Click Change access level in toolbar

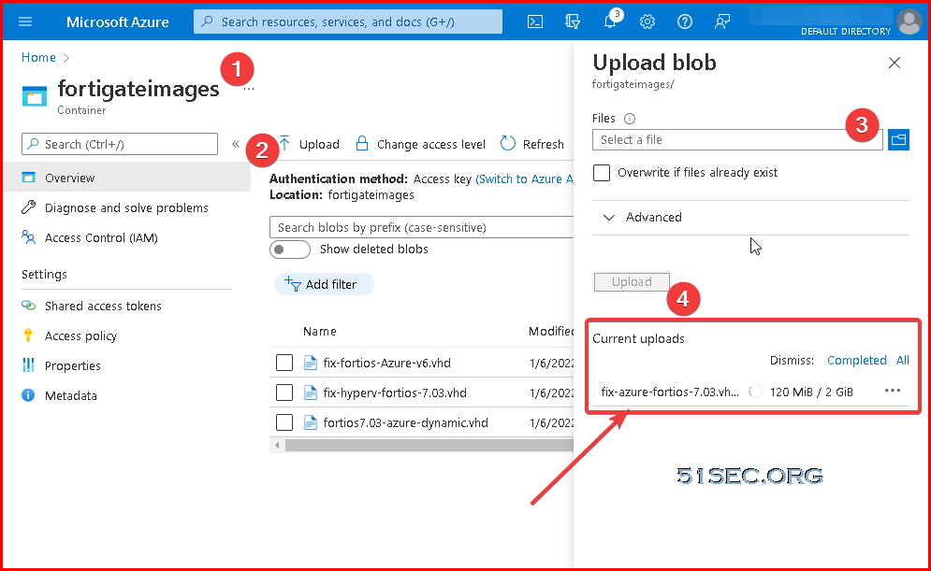(x=420, y=144)
